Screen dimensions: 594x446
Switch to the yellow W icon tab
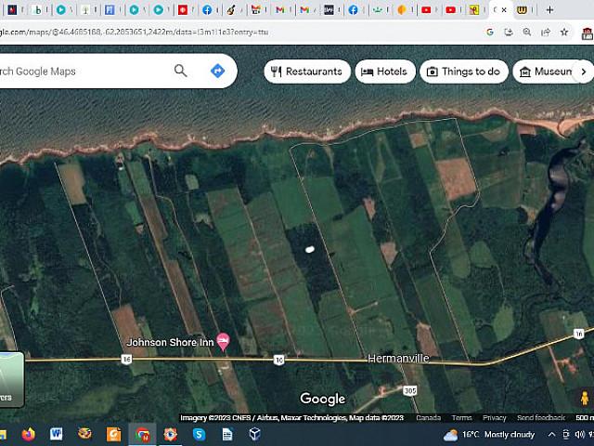tap(522, 10)
